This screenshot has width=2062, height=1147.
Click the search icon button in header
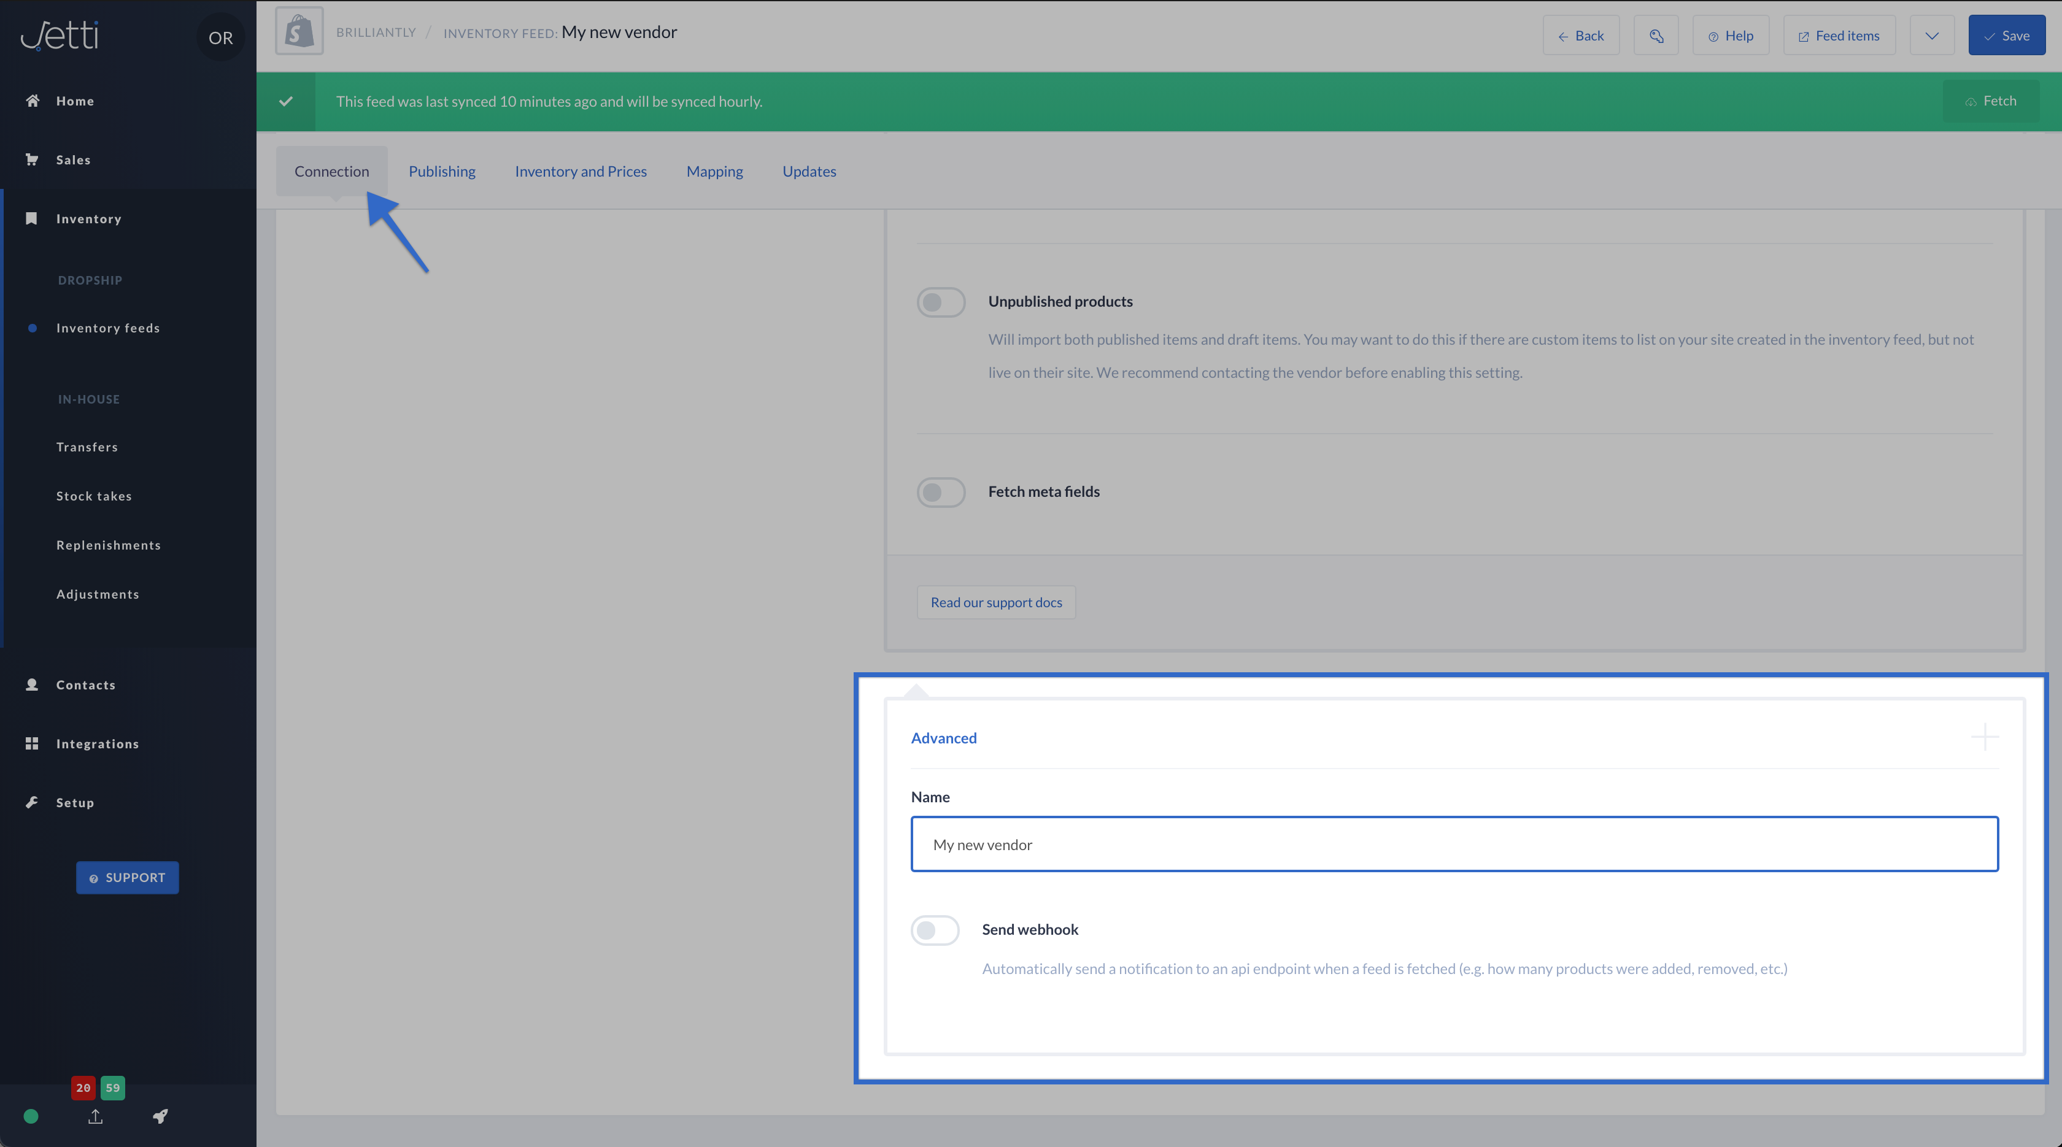tap(1656, 35)
